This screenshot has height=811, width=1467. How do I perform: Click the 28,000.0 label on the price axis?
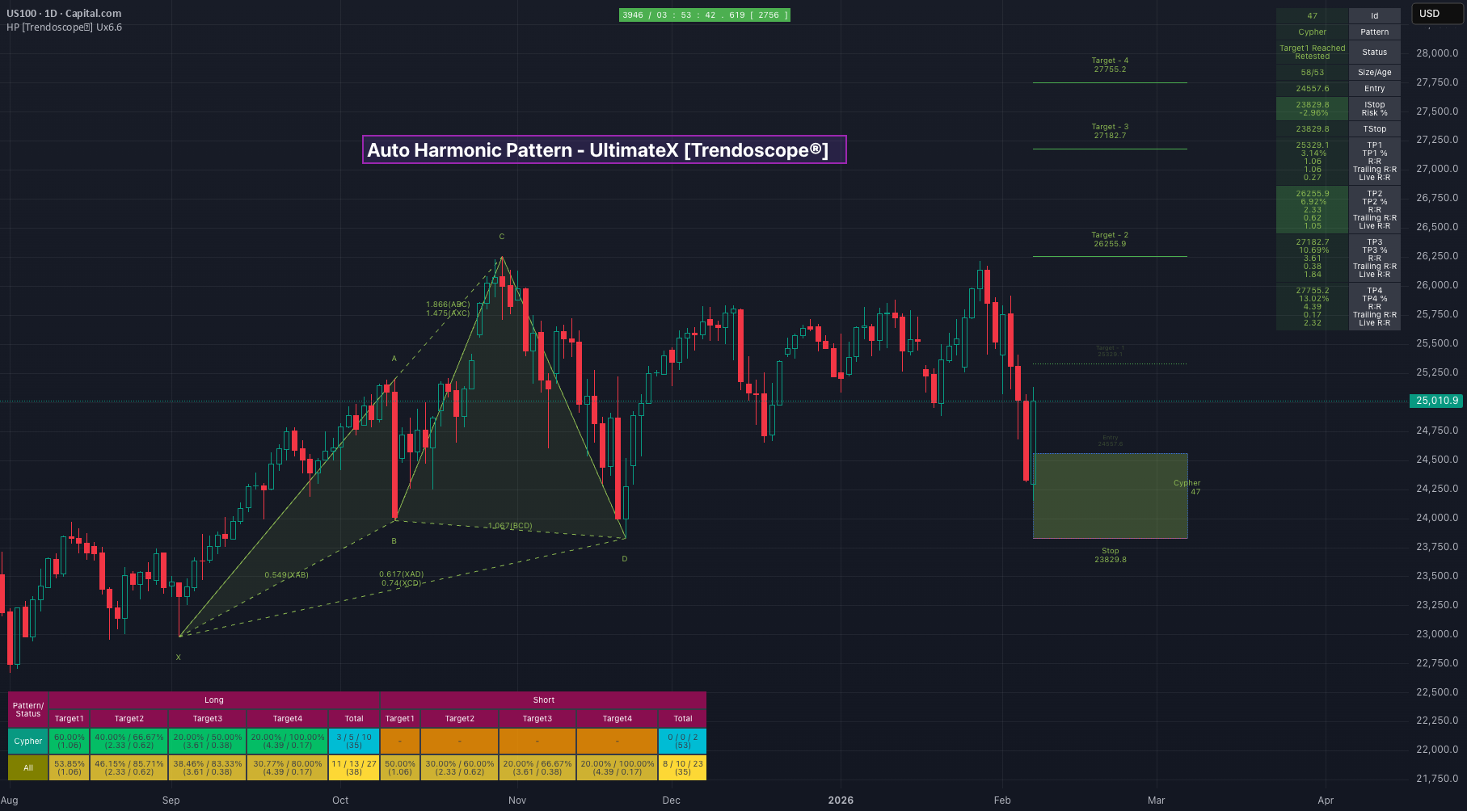tap(1437, 53)
